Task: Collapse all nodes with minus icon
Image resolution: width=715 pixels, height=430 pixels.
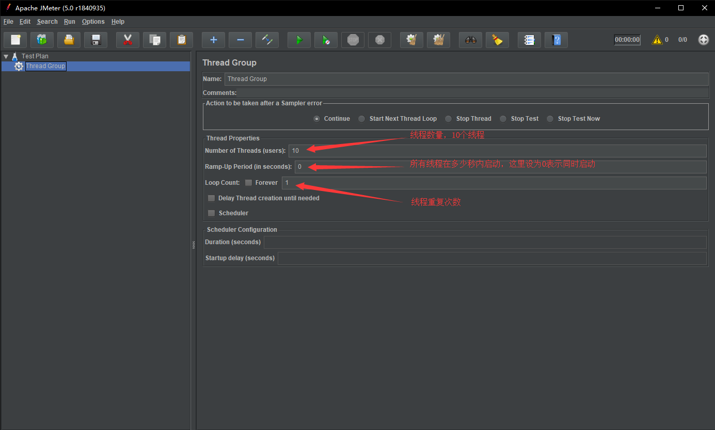Action: (x=241, y=40)
